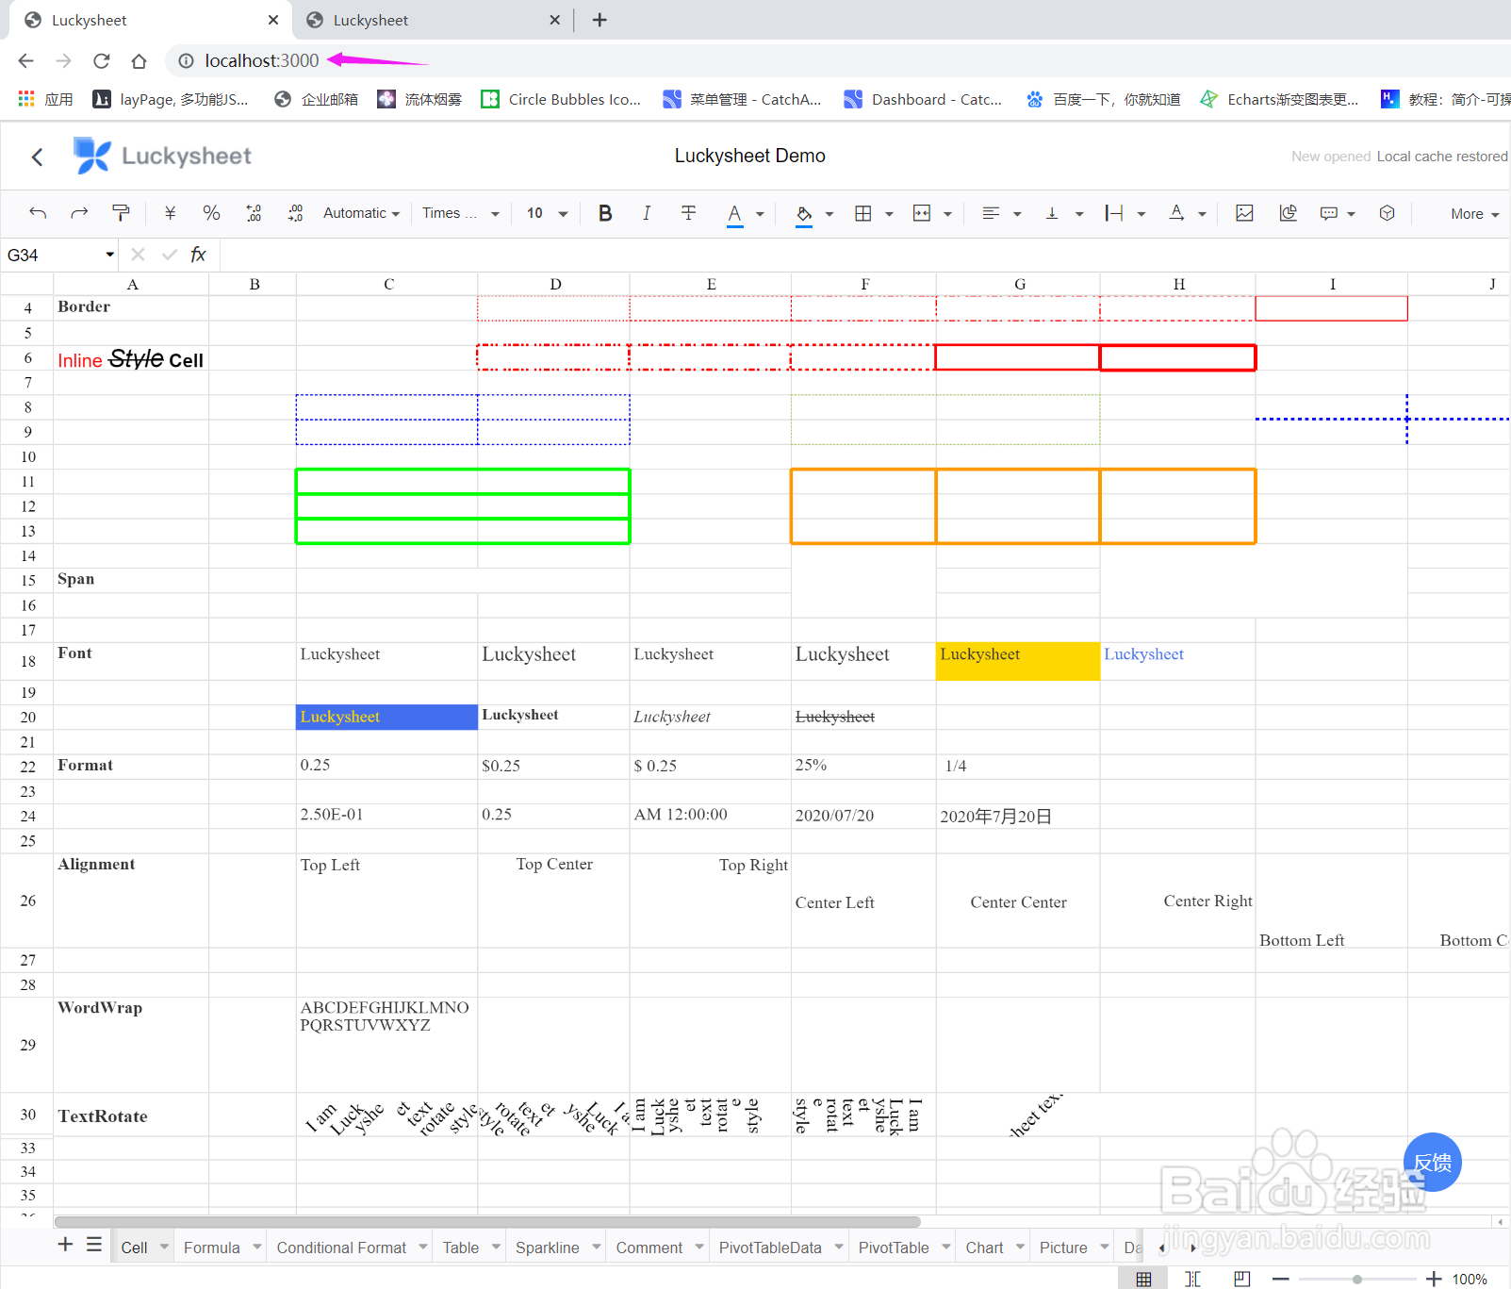Insert an image via picture icon
The width and height of the screenshot is (1511, 1289).
(x=1245, y=213)
